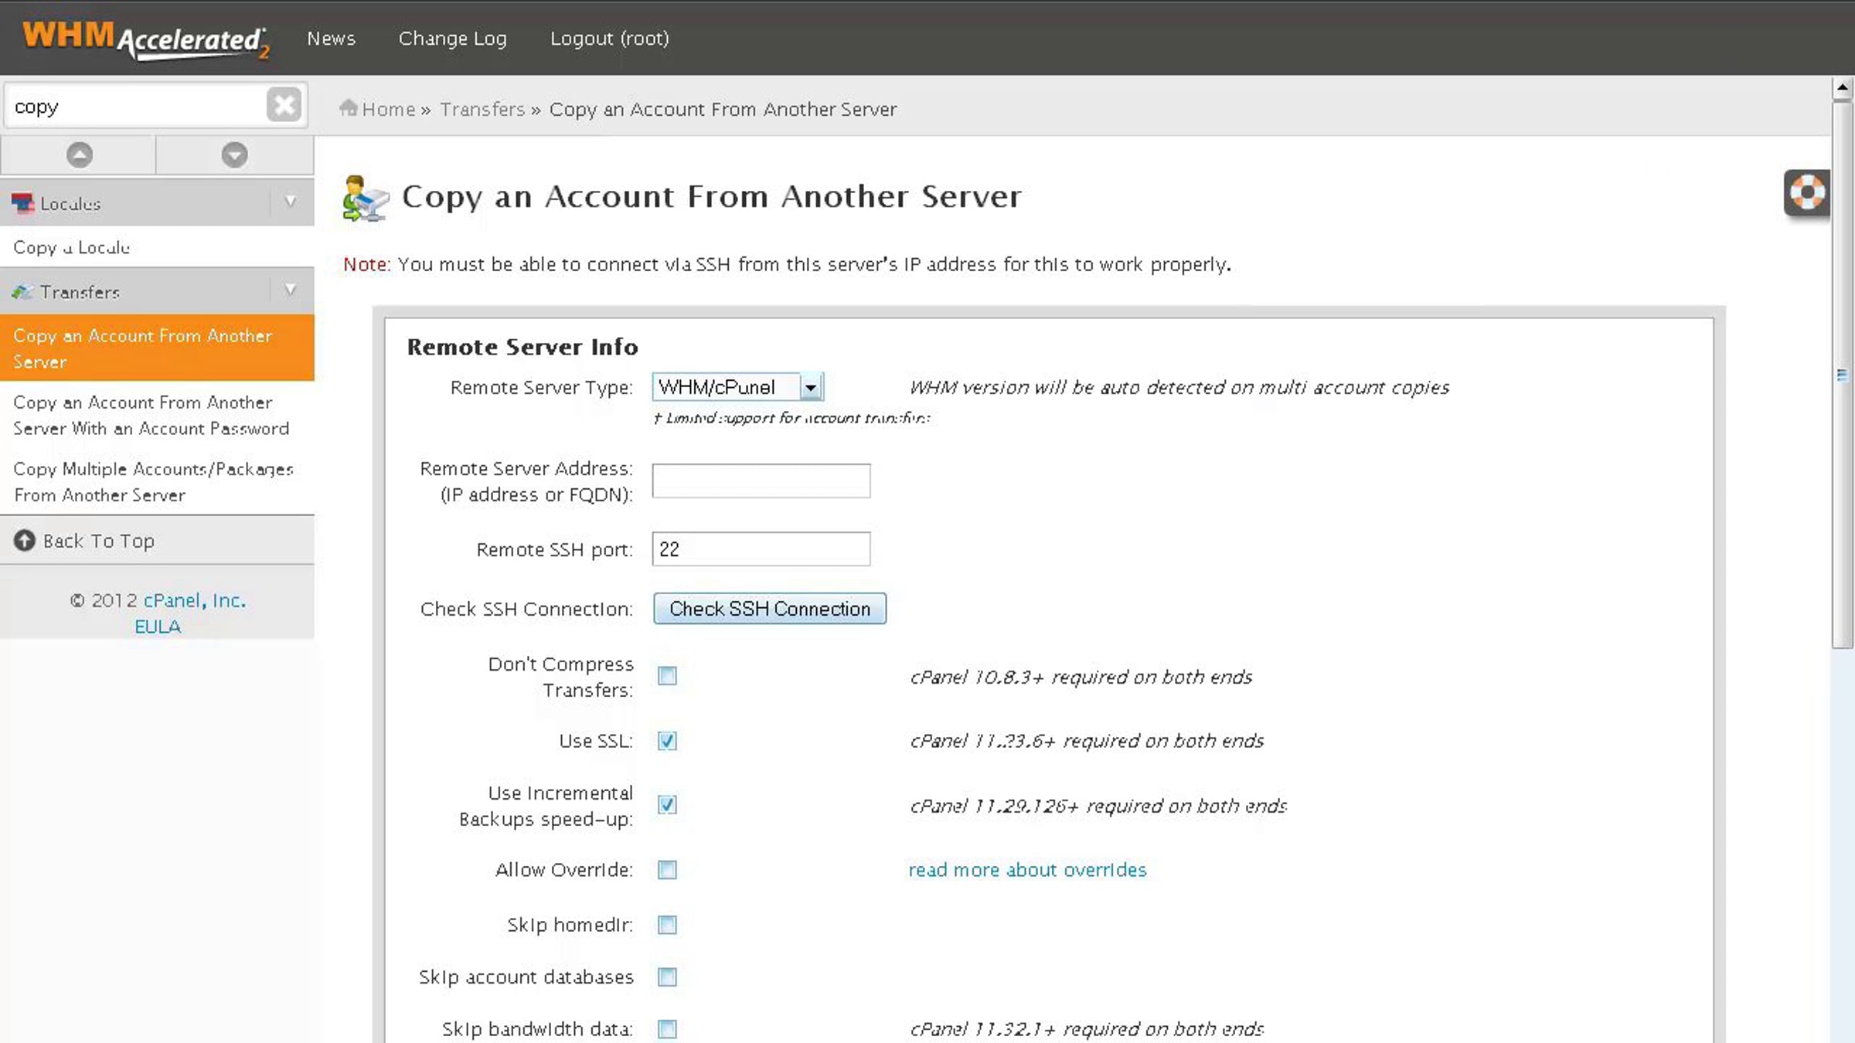Click the cPanel 10.8.3+ requirement note

point(1081,677)
